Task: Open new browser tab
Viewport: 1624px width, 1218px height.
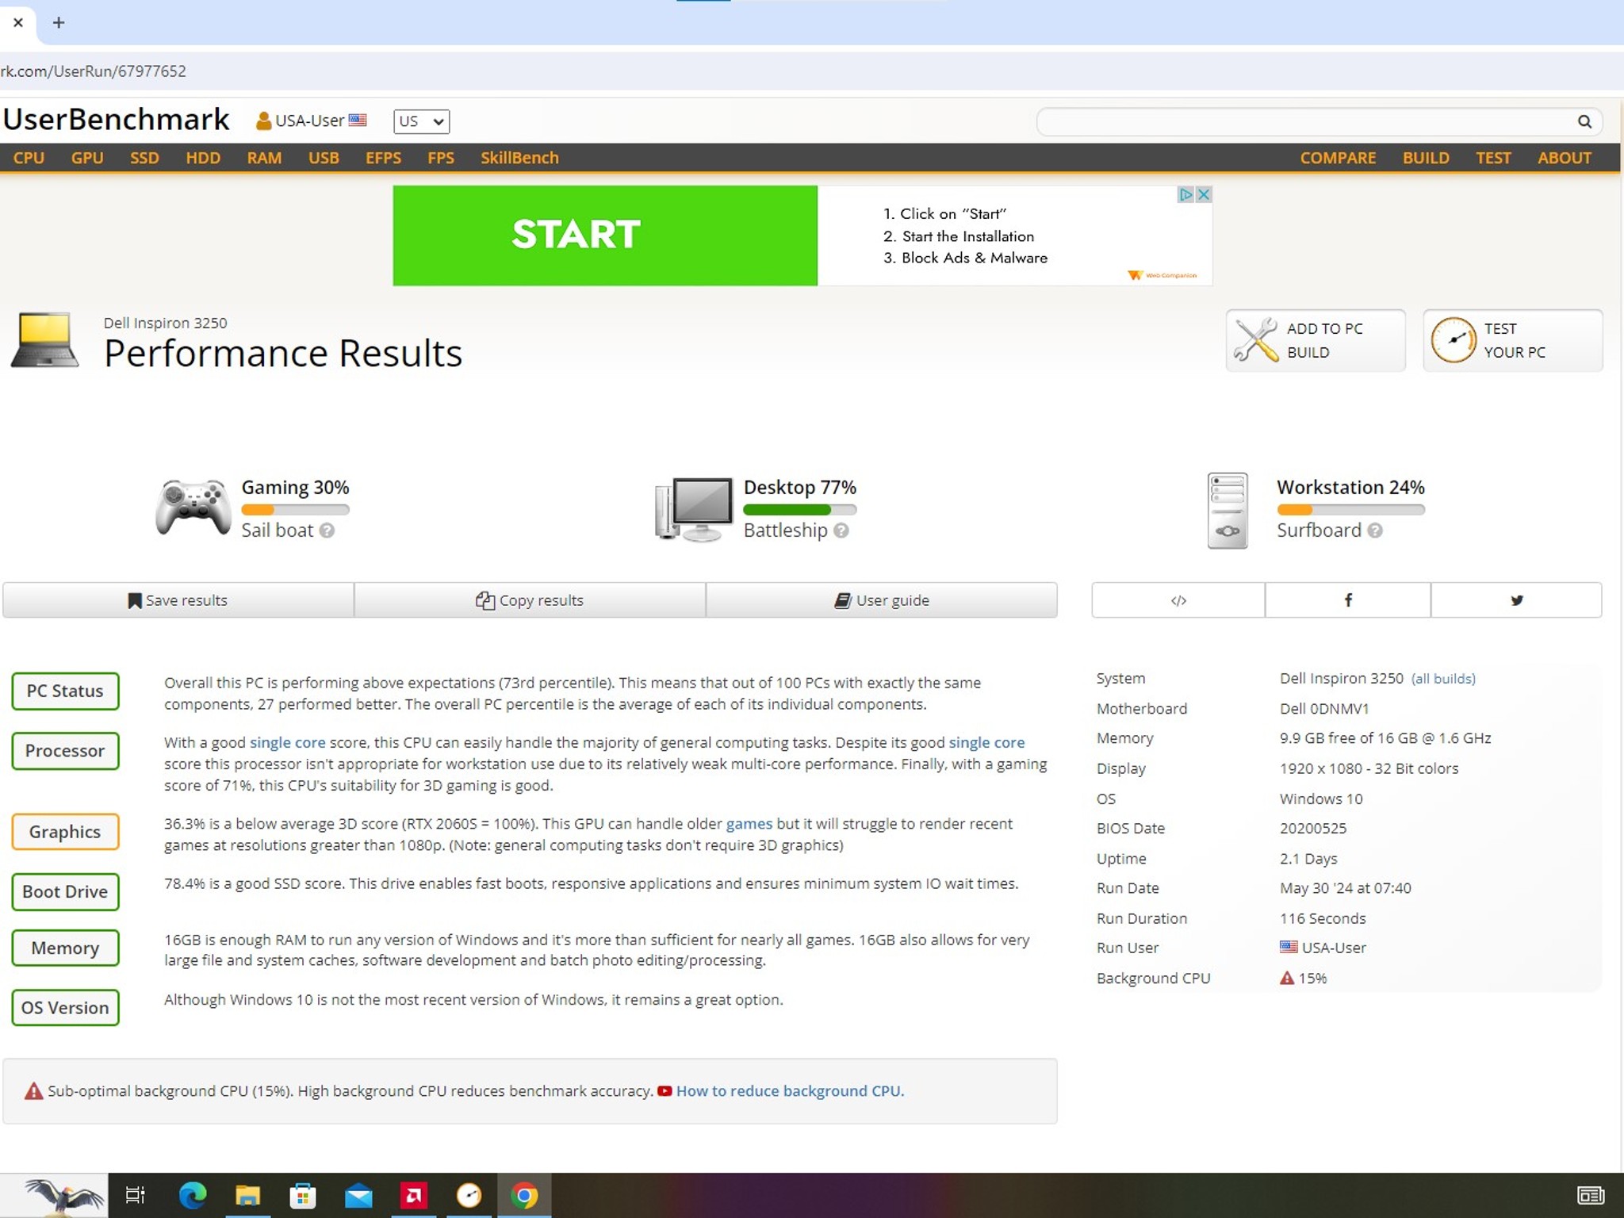Action: 59,22
